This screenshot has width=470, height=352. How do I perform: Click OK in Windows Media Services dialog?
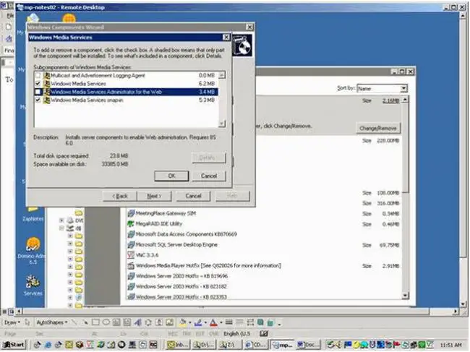tap(171, 176)
